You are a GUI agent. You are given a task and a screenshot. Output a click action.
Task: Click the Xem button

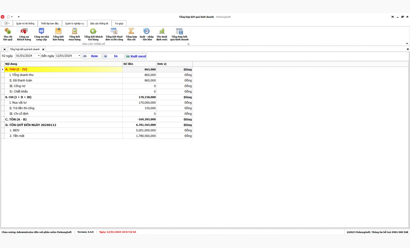pyautogui.click(x=92, y=56)
